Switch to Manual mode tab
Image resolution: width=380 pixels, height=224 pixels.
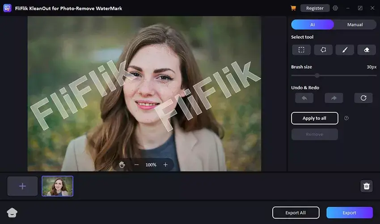[355, 25]
